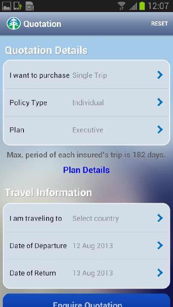Click the RESET button

[159, 24]
